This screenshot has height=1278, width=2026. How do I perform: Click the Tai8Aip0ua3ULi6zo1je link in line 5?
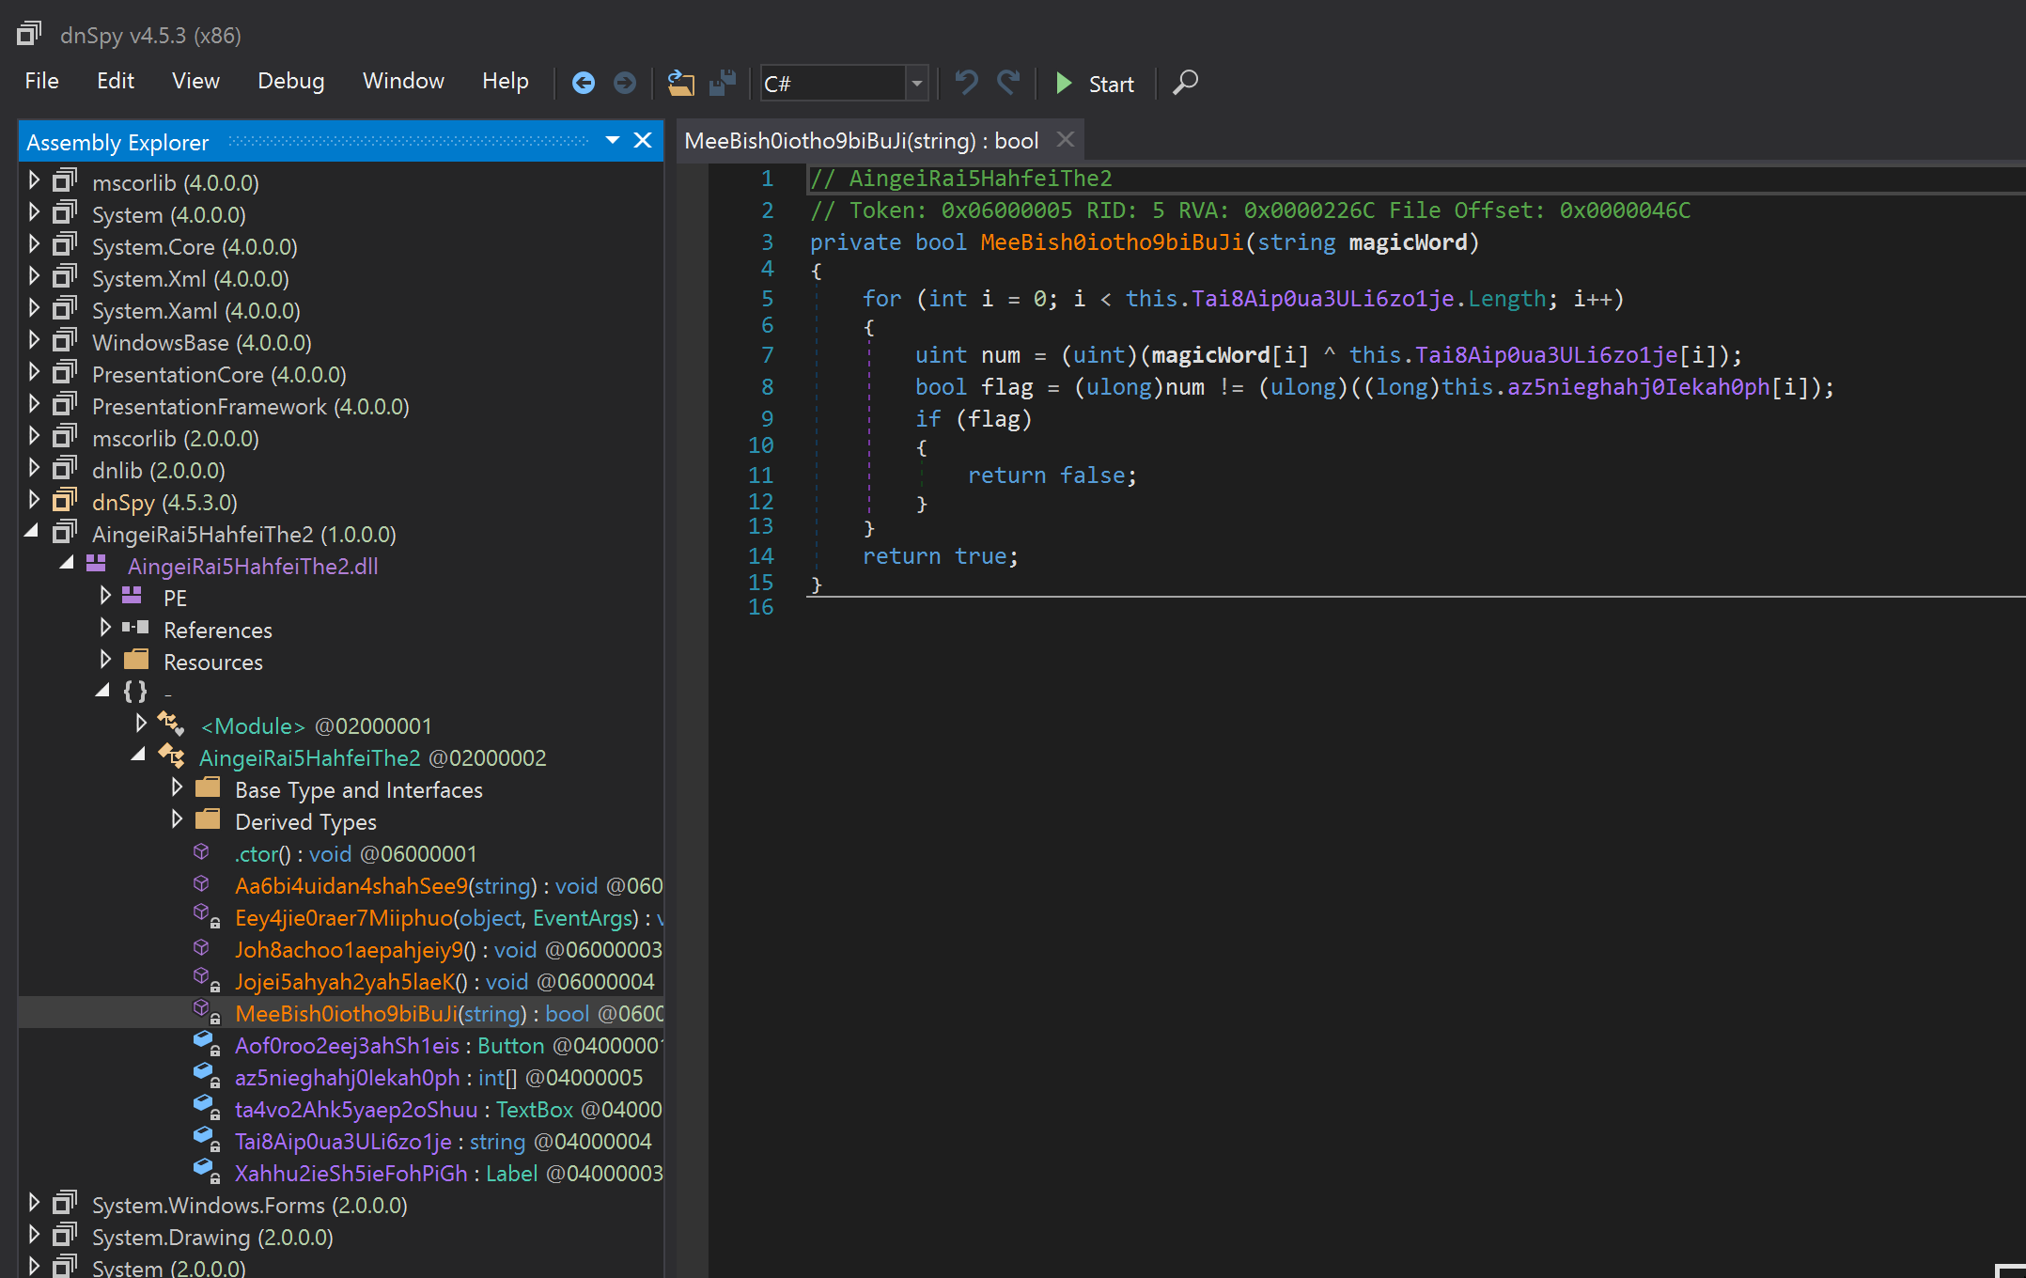(x=1323, y=299)
